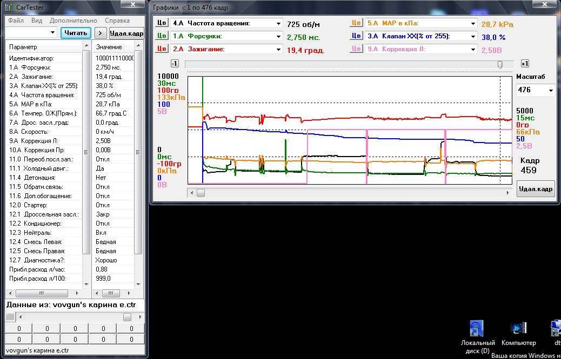Click the green Цв button for Форсунки

click(x=162, y=36)
